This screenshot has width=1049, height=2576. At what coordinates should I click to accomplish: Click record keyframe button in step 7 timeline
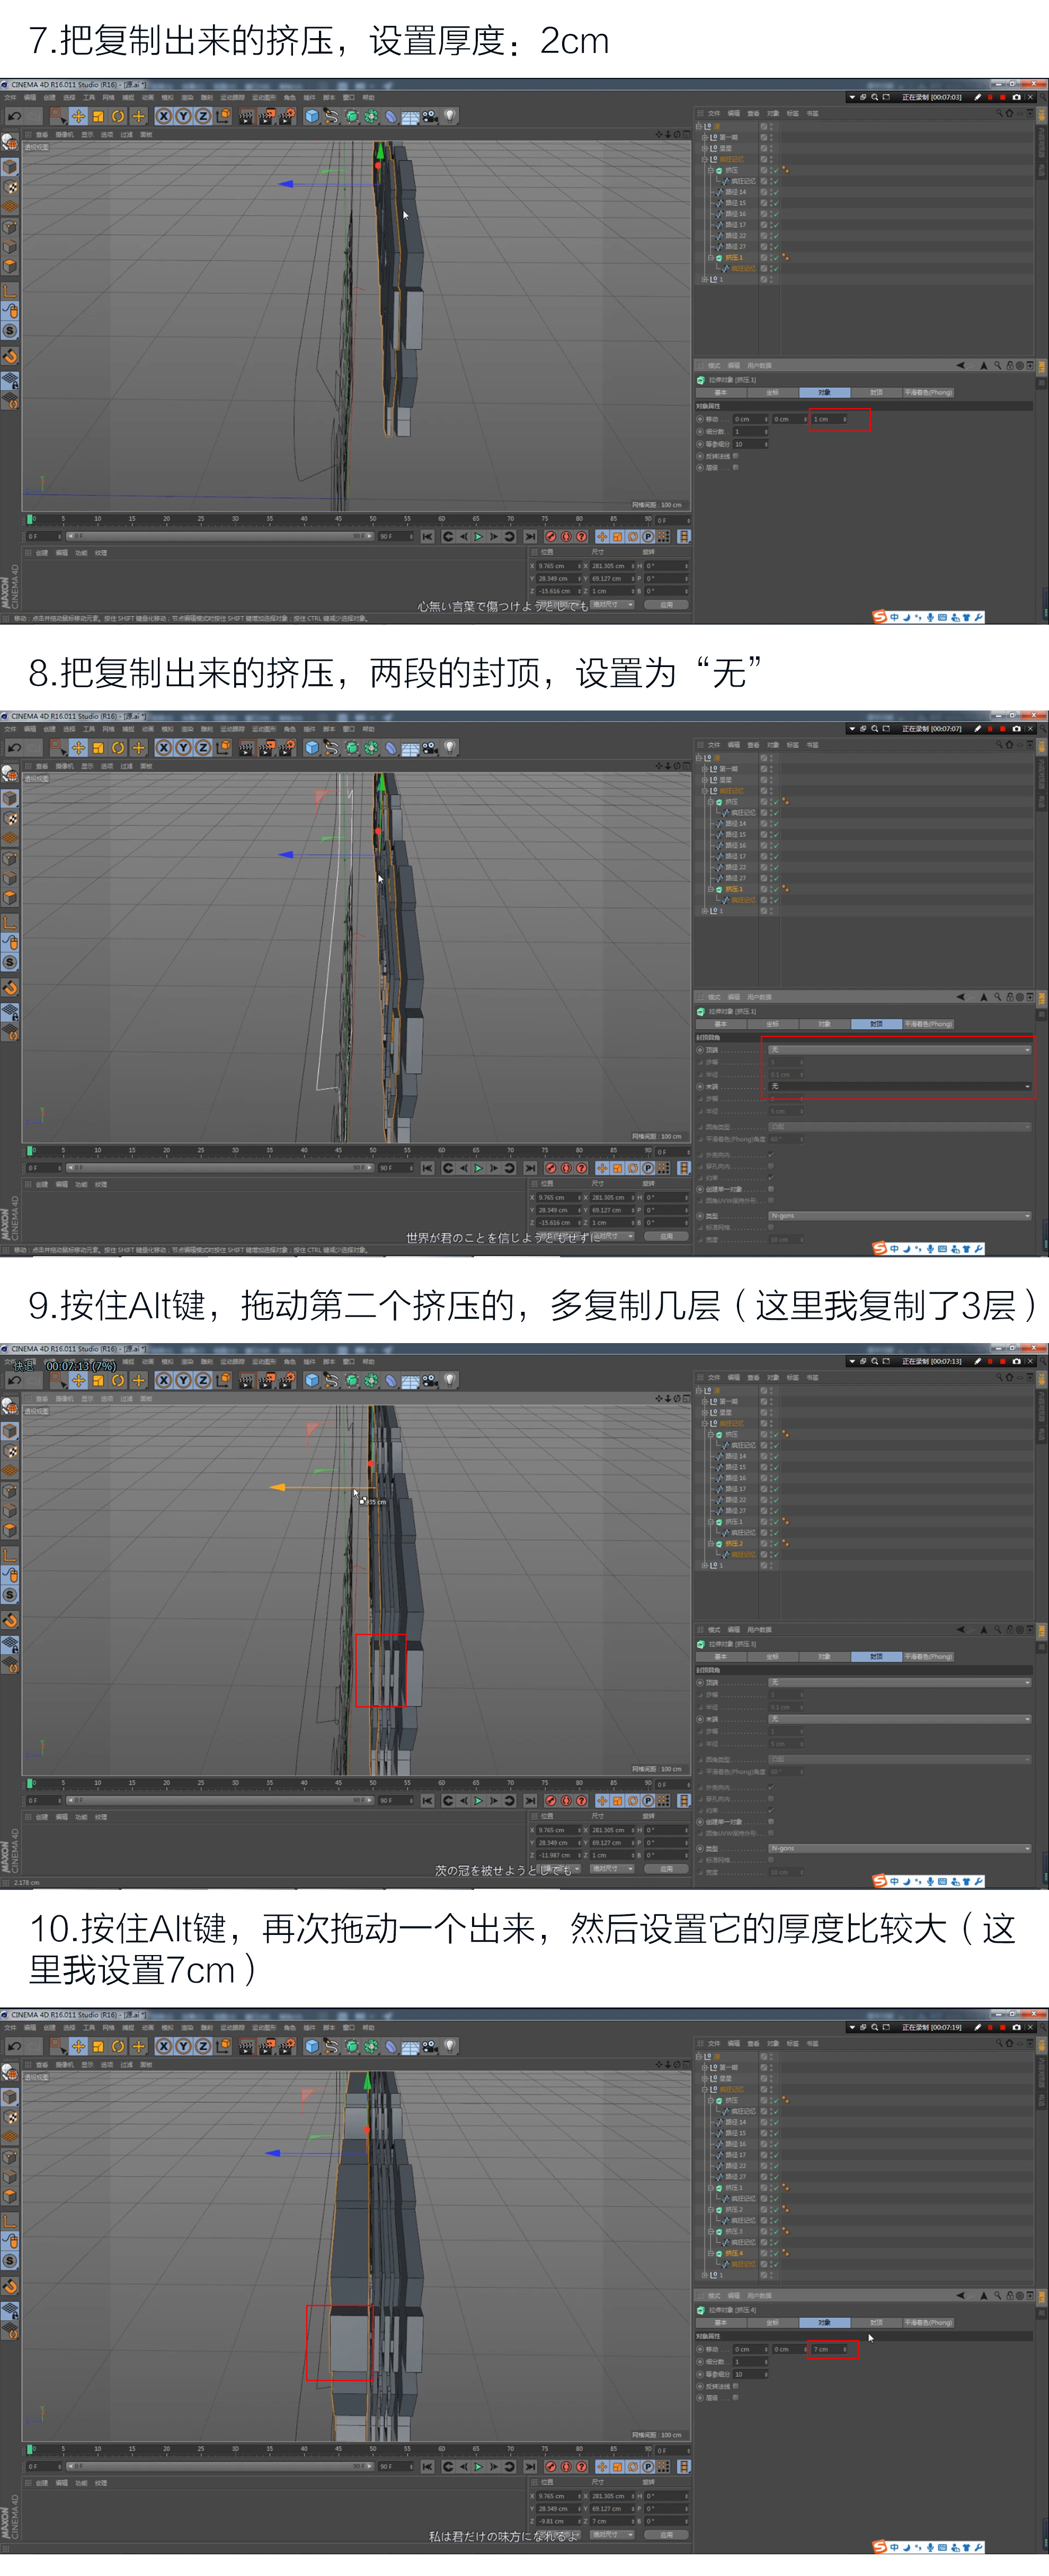[x=551, y=537]
